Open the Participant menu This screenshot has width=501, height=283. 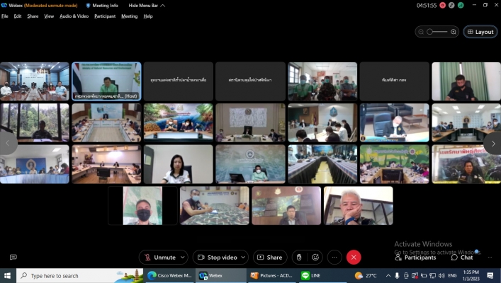(105, 16)
